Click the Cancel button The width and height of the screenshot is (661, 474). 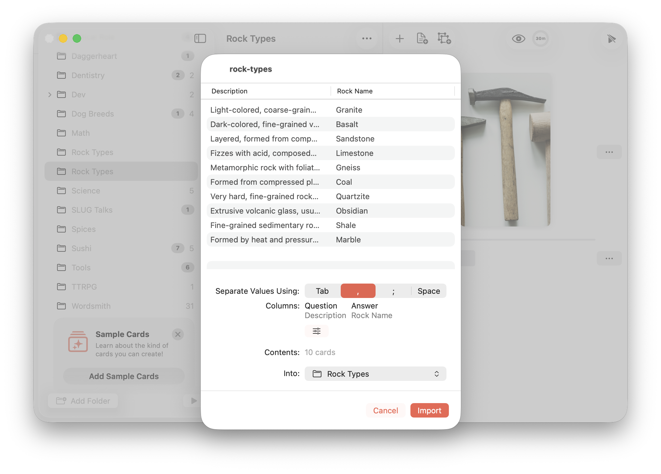[x=385, y=410]
